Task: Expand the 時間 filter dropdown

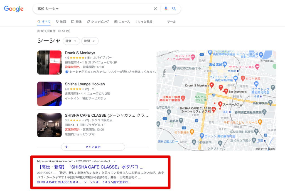Action: click(x=90, y=41)
